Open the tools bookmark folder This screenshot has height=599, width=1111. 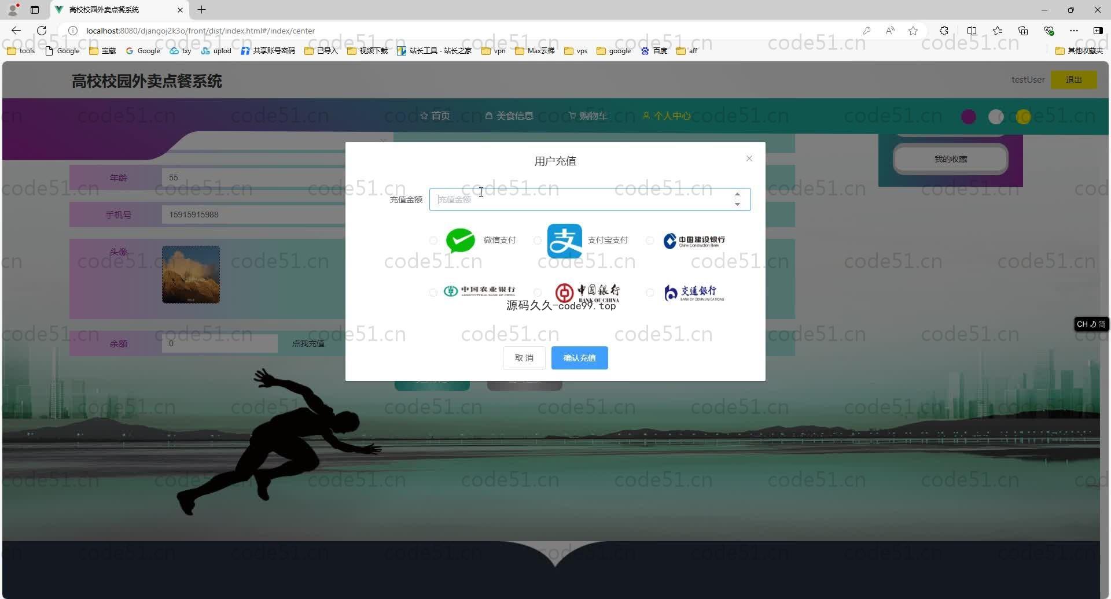[x=21, y=51]
